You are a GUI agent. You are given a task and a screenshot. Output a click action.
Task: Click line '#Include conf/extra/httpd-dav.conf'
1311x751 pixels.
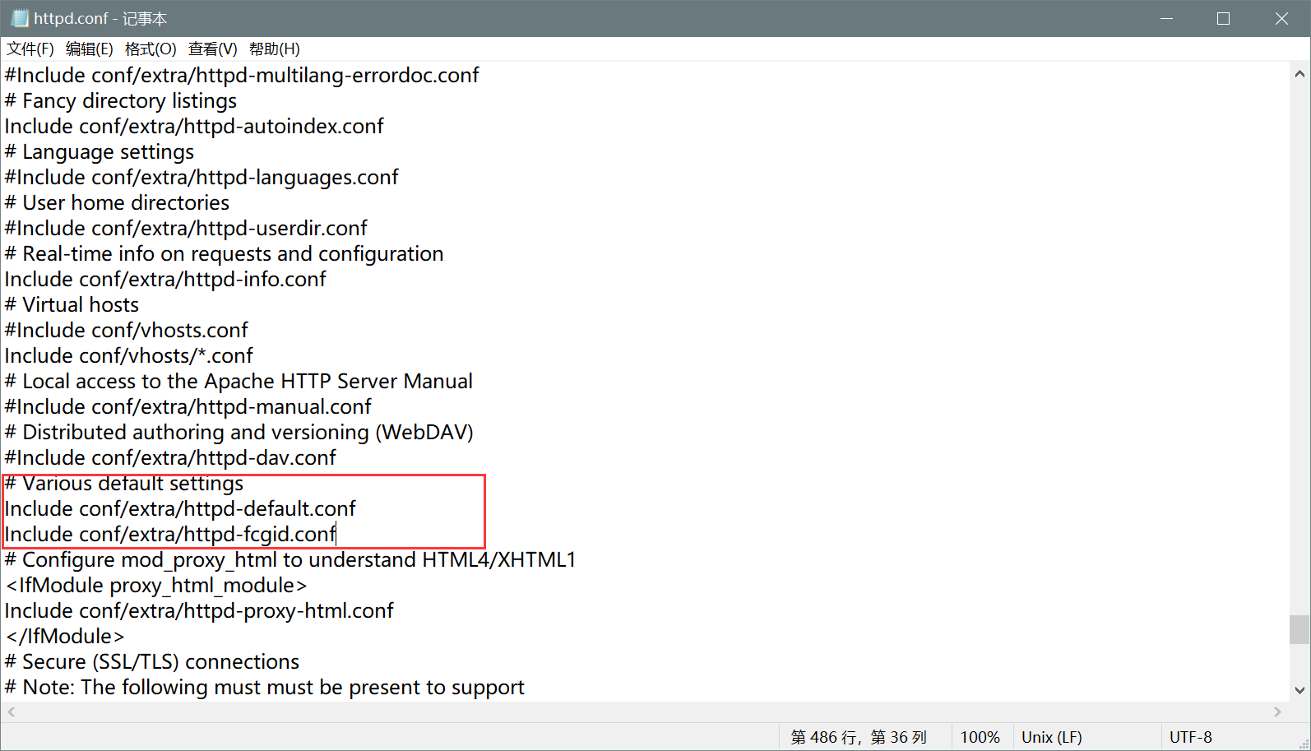click(x=170, y=458)
